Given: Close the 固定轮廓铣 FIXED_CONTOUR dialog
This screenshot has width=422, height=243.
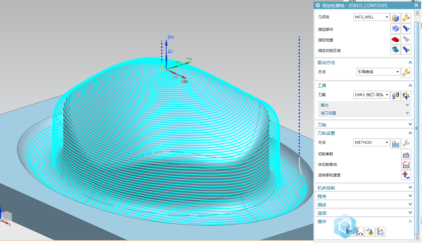Looking at the screenshot, I should point(416,5).
